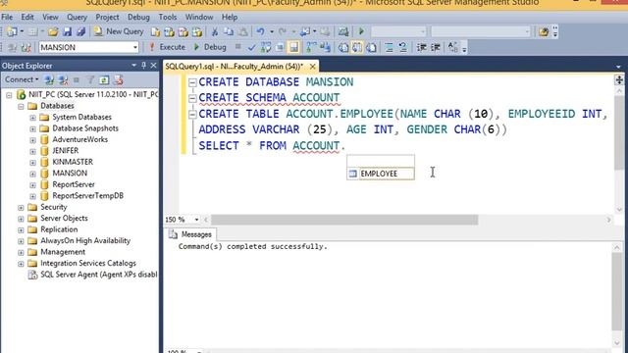Collapse the CREATE TABLE code region
This screenshot has height=353, width=628.
[192, 115]
